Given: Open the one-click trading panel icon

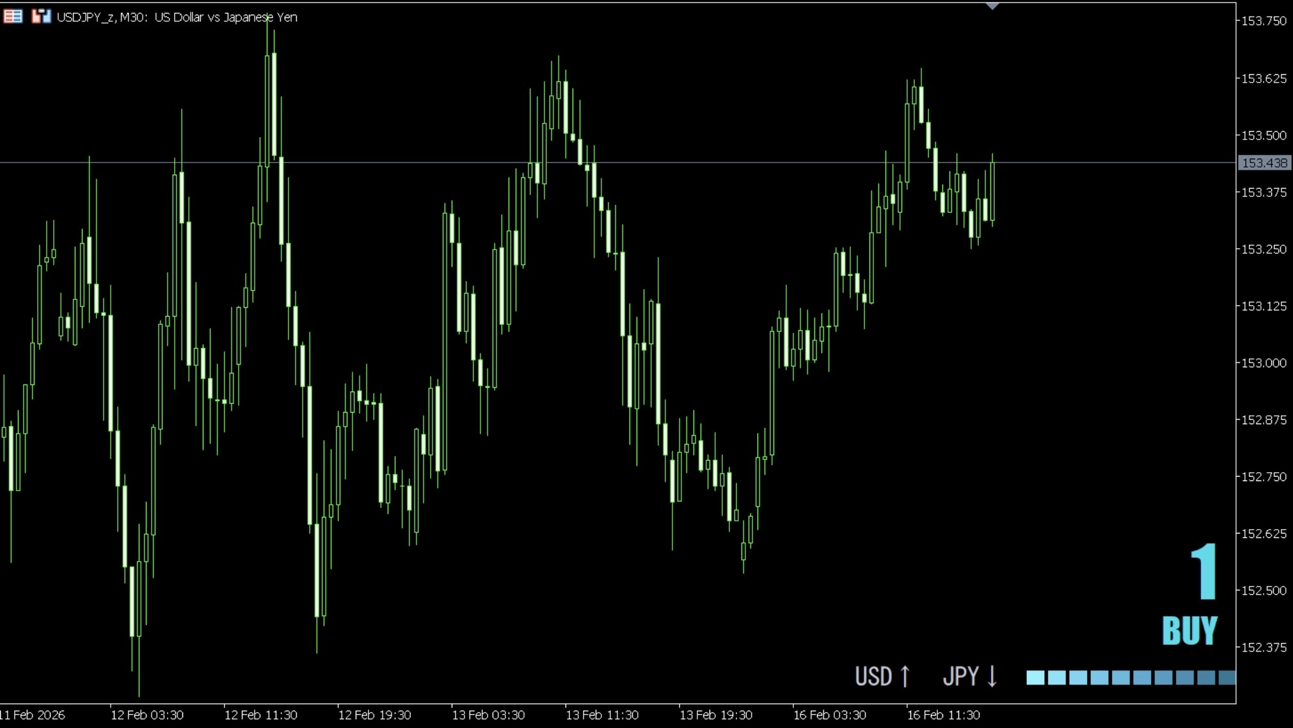Looking at the screenshot, I should click(41, 17).
